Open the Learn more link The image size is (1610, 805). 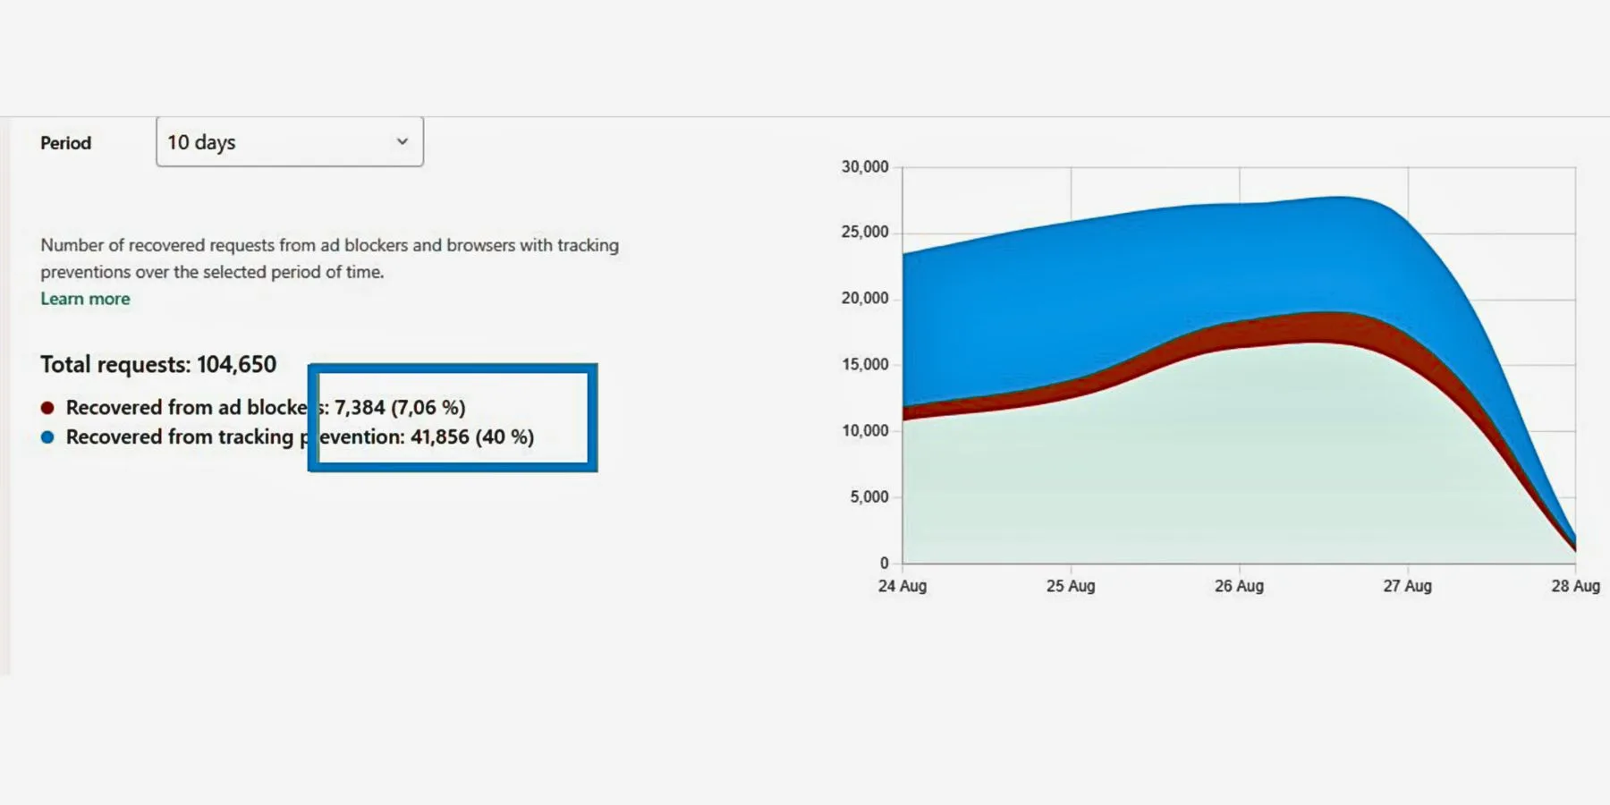pyautogui.click(x=85, y=298)
